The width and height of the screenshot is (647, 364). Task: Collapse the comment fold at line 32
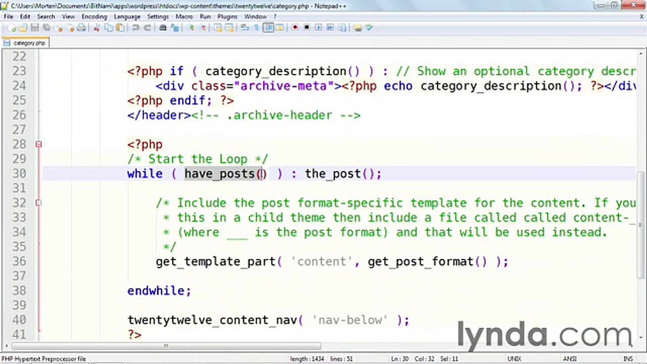tap(38, 203)
